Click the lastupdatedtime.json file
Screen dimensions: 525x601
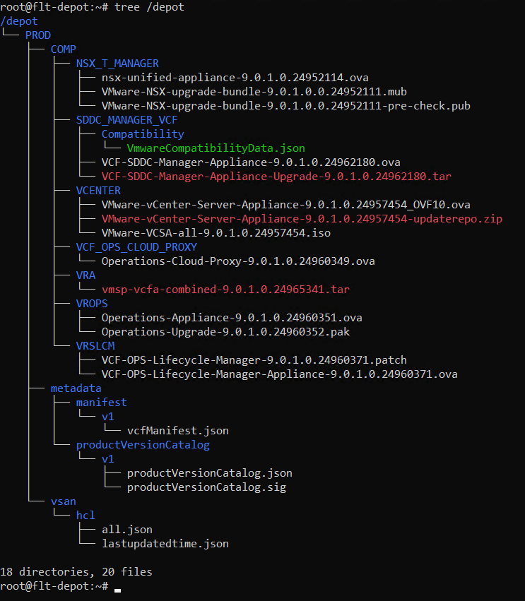point(165,544)
